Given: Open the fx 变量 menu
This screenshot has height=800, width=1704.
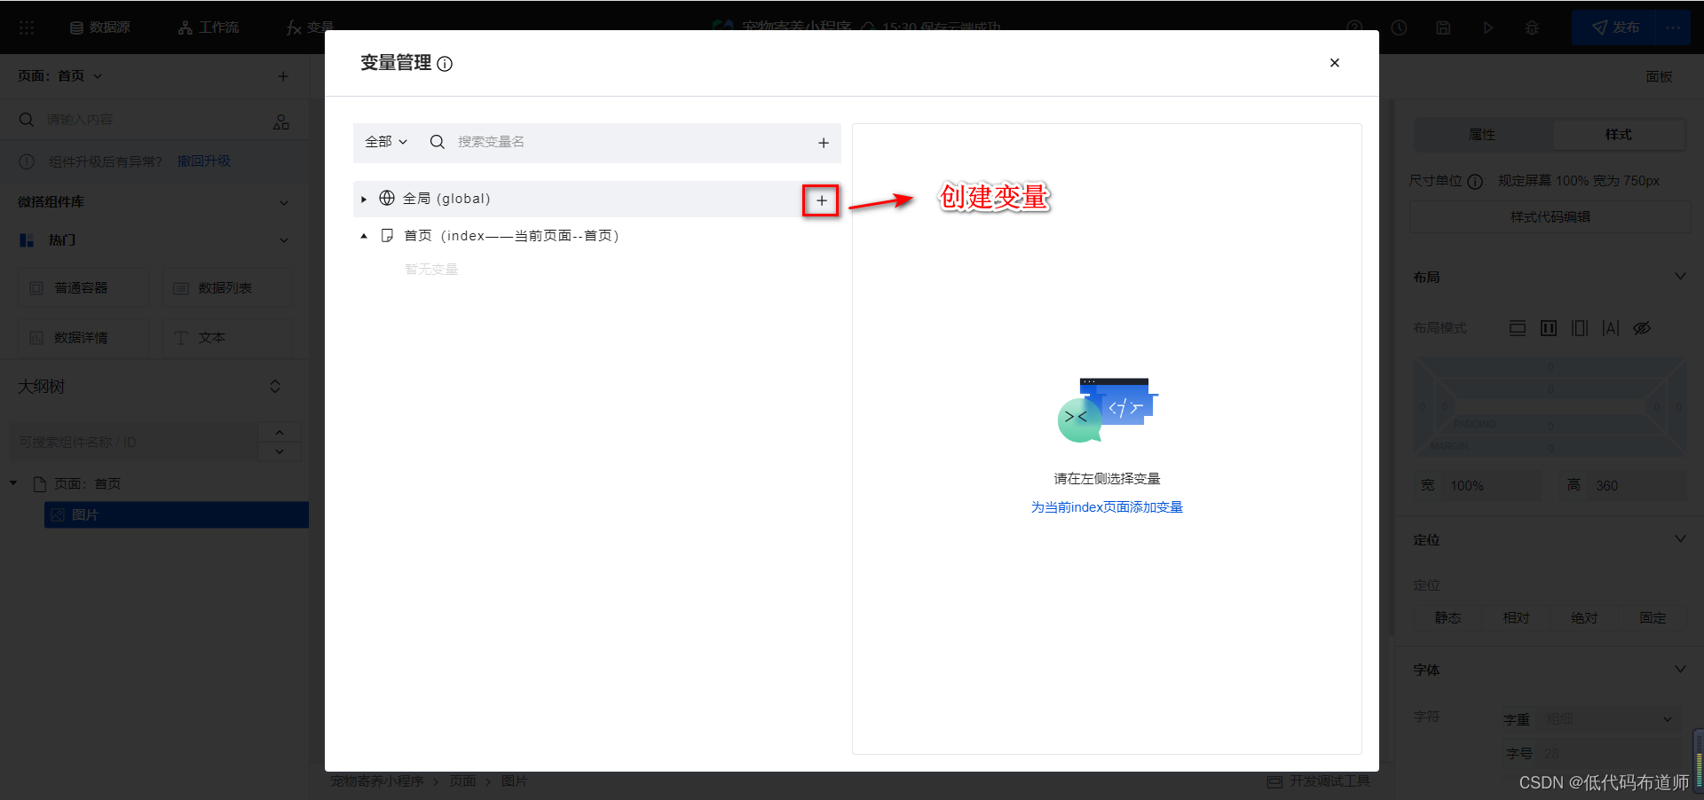Looking at the screenshot, I should (x=309, y=27).
